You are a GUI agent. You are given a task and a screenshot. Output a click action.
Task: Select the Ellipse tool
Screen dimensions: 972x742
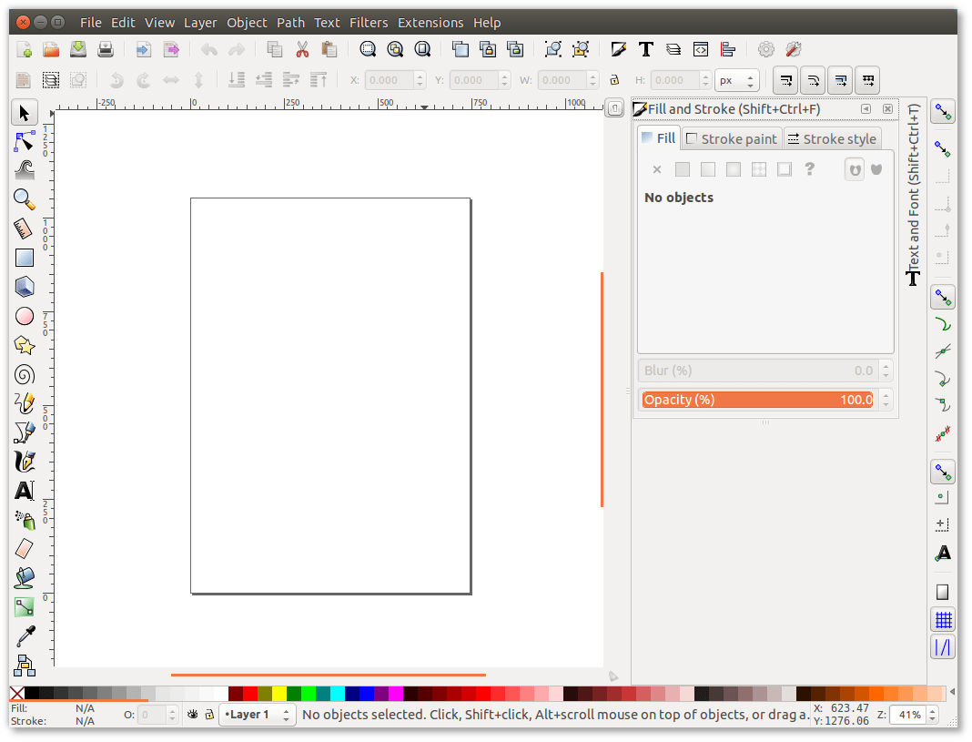click(24, 316)
